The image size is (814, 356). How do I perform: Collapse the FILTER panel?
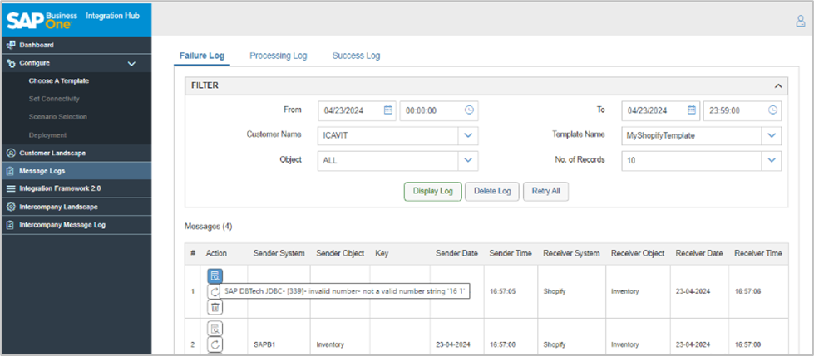point(778,85)
